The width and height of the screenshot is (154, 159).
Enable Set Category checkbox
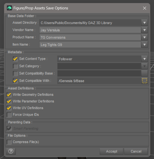[x=15, y=66]
